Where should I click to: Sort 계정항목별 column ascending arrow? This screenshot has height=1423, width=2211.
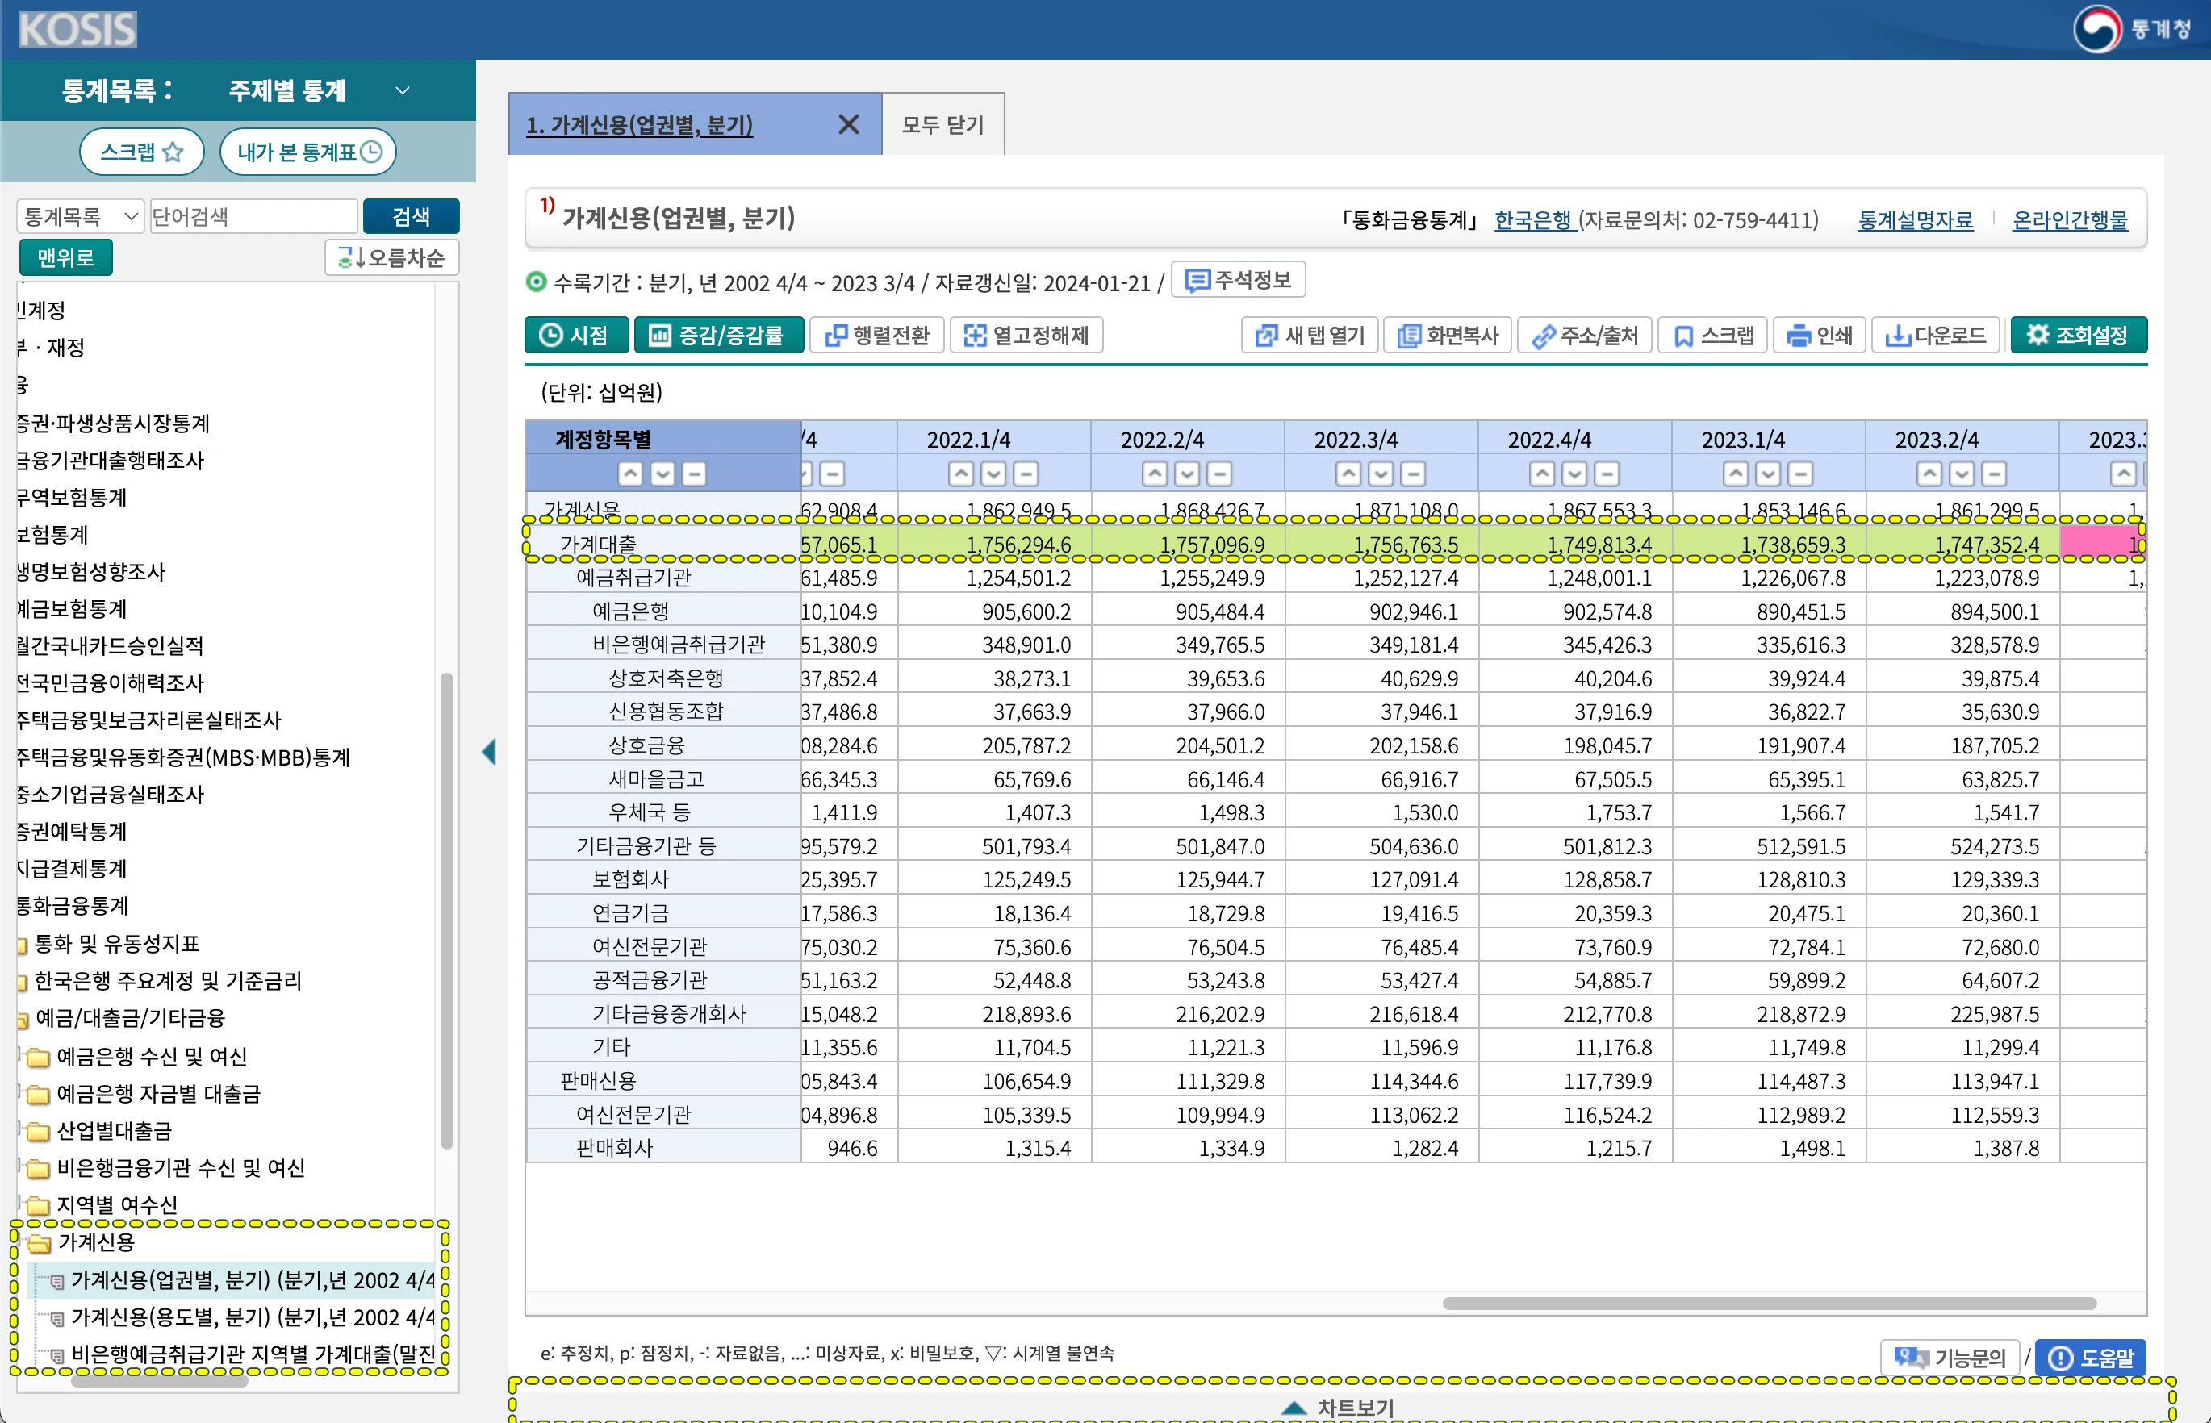coord(630,474)
